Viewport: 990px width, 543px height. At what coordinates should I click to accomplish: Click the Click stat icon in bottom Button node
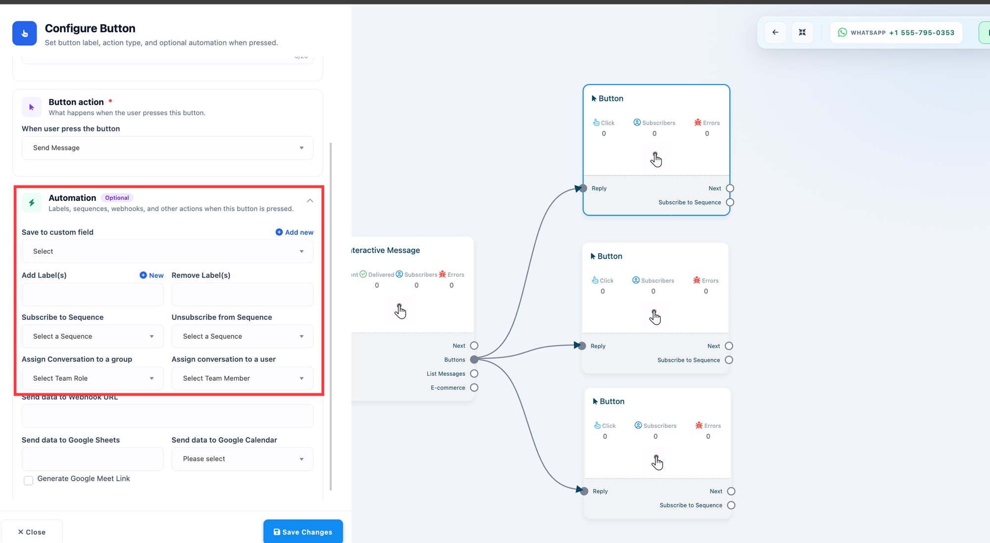pos(597,425)
